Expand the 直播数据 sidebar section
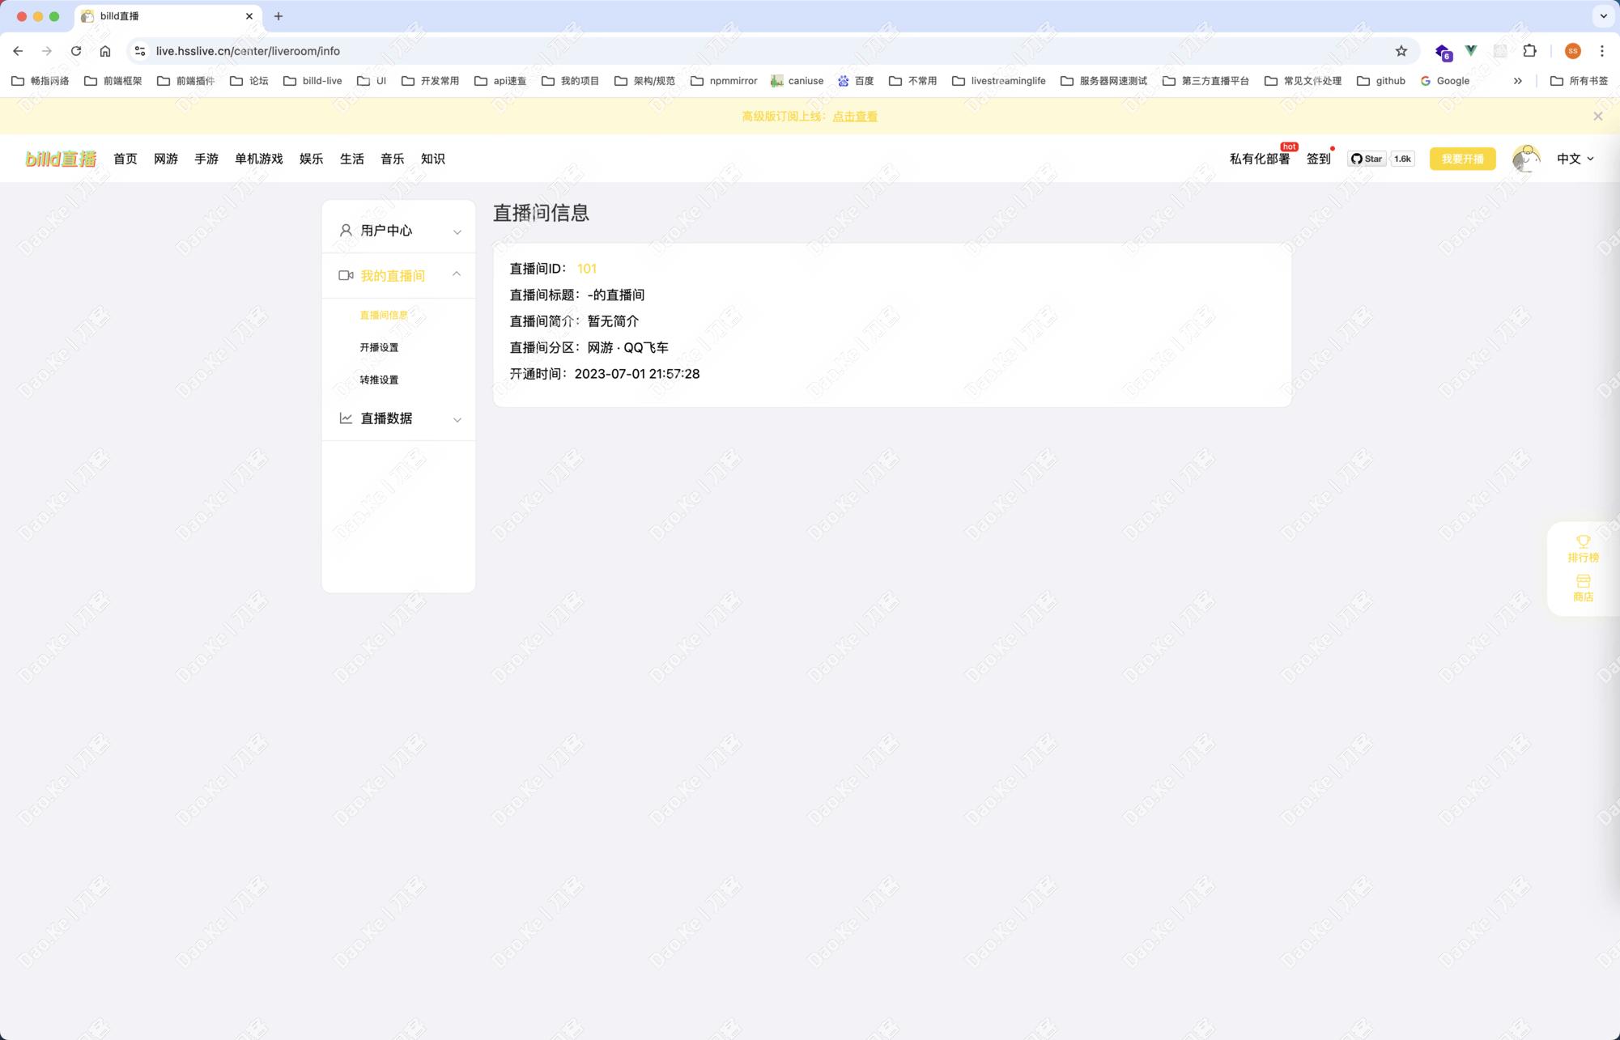Image resolution: width=1620 pixels, height=1040 pixels. [398, 418]
